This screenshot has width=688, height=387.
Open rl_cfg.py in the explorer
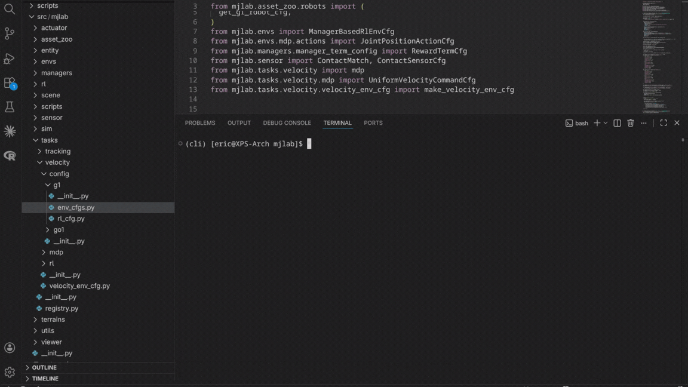(70, 219)
